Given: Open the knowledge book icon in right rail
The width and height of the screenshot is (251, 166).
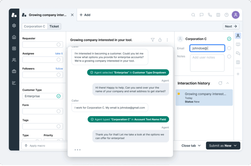Looking at the screenshot, I should point(238,45).
